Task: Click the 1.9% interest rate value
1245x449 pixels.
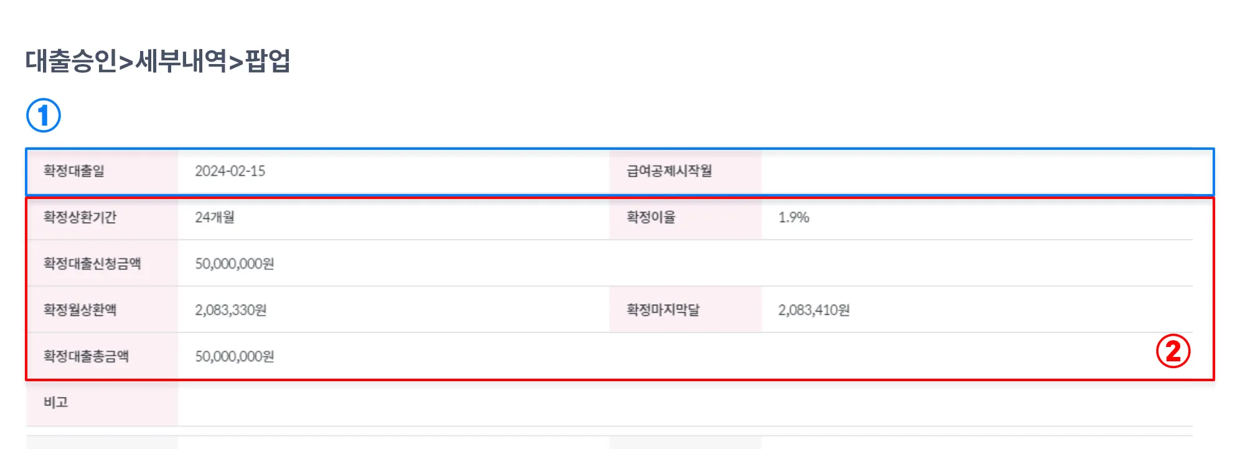Action: 794,217
